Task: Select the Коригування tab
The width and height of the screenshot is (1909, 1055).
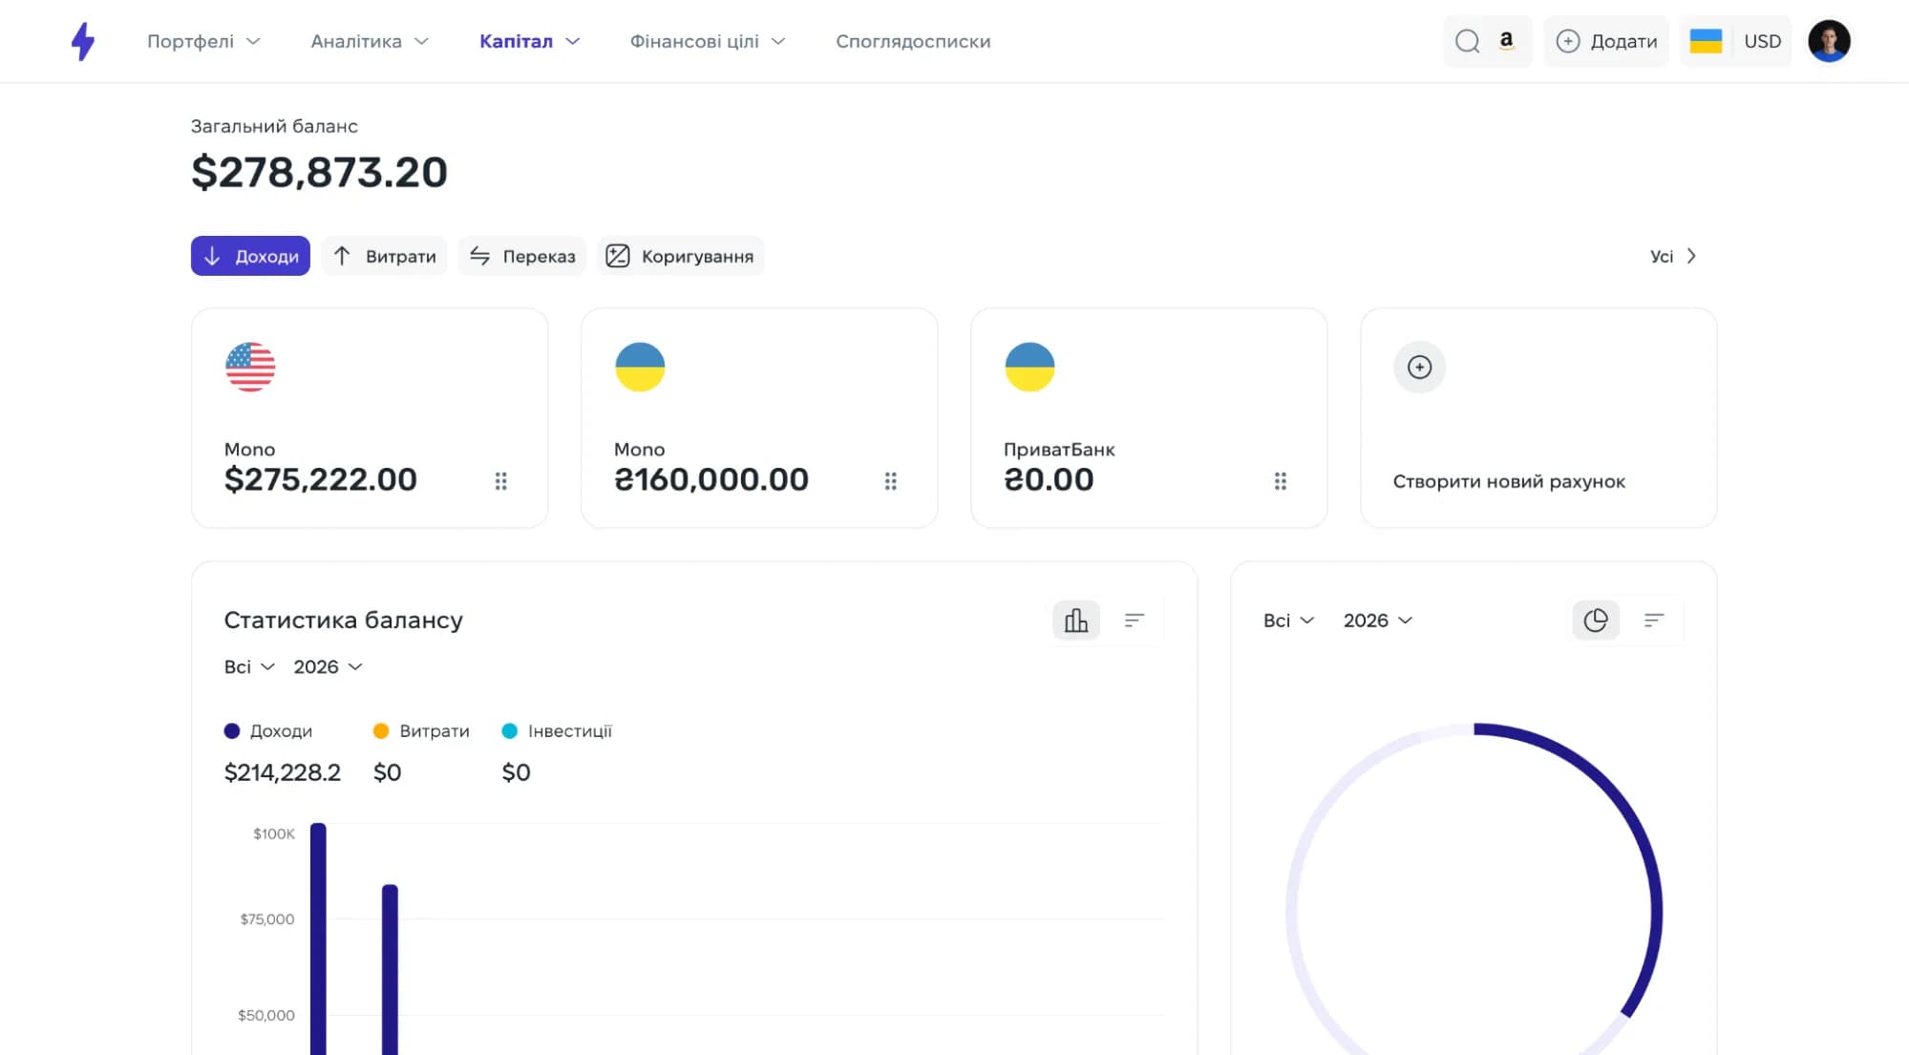Action: 681,256
